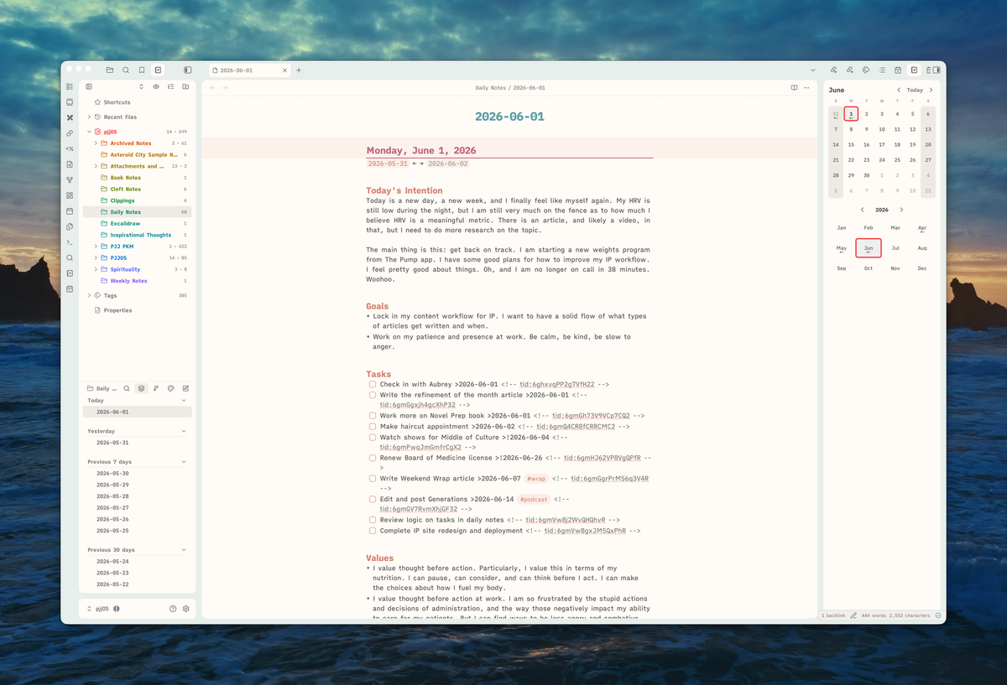Click the palette appearance icon in file list
Viewport: 1007px width, 685px height.
[x=170, y=388]
